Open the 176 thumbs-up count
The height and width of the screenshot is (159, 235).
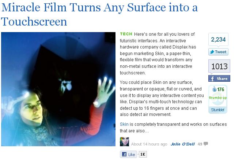[x=221, y=89]
